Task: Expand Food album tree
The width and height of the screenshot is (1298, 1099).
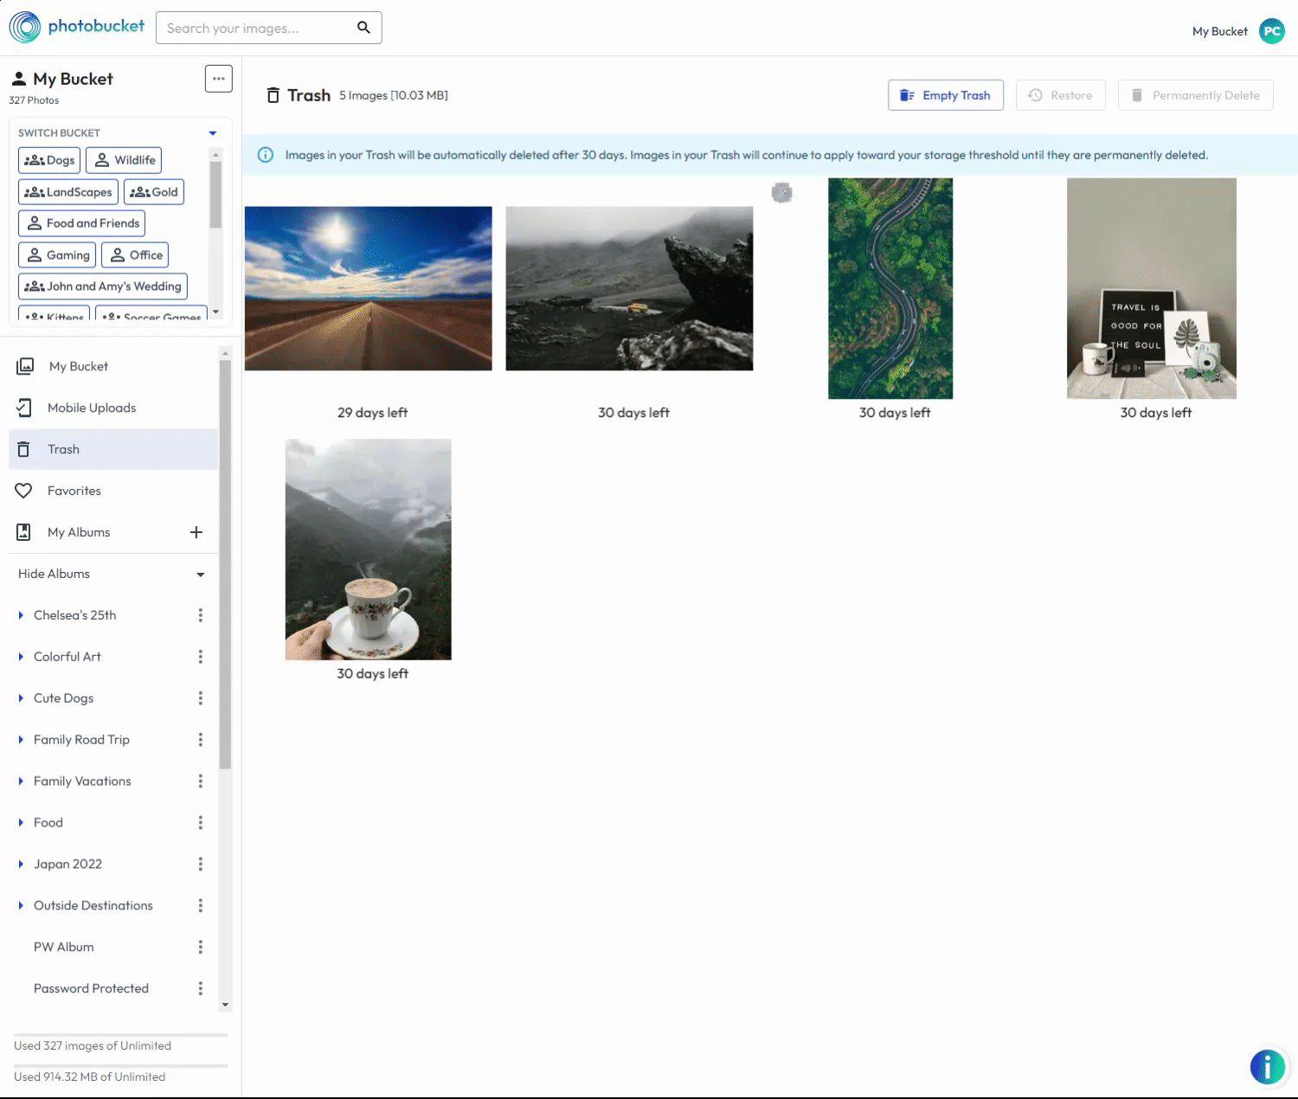Action: (21, 823)
